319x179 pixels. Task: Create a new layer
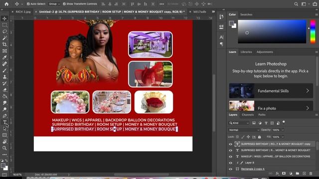[x=304, y=174]
